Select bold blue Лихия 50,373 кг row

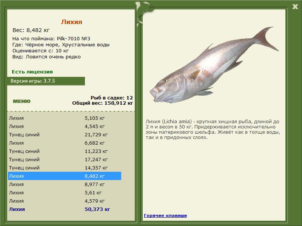coord(65,209)
